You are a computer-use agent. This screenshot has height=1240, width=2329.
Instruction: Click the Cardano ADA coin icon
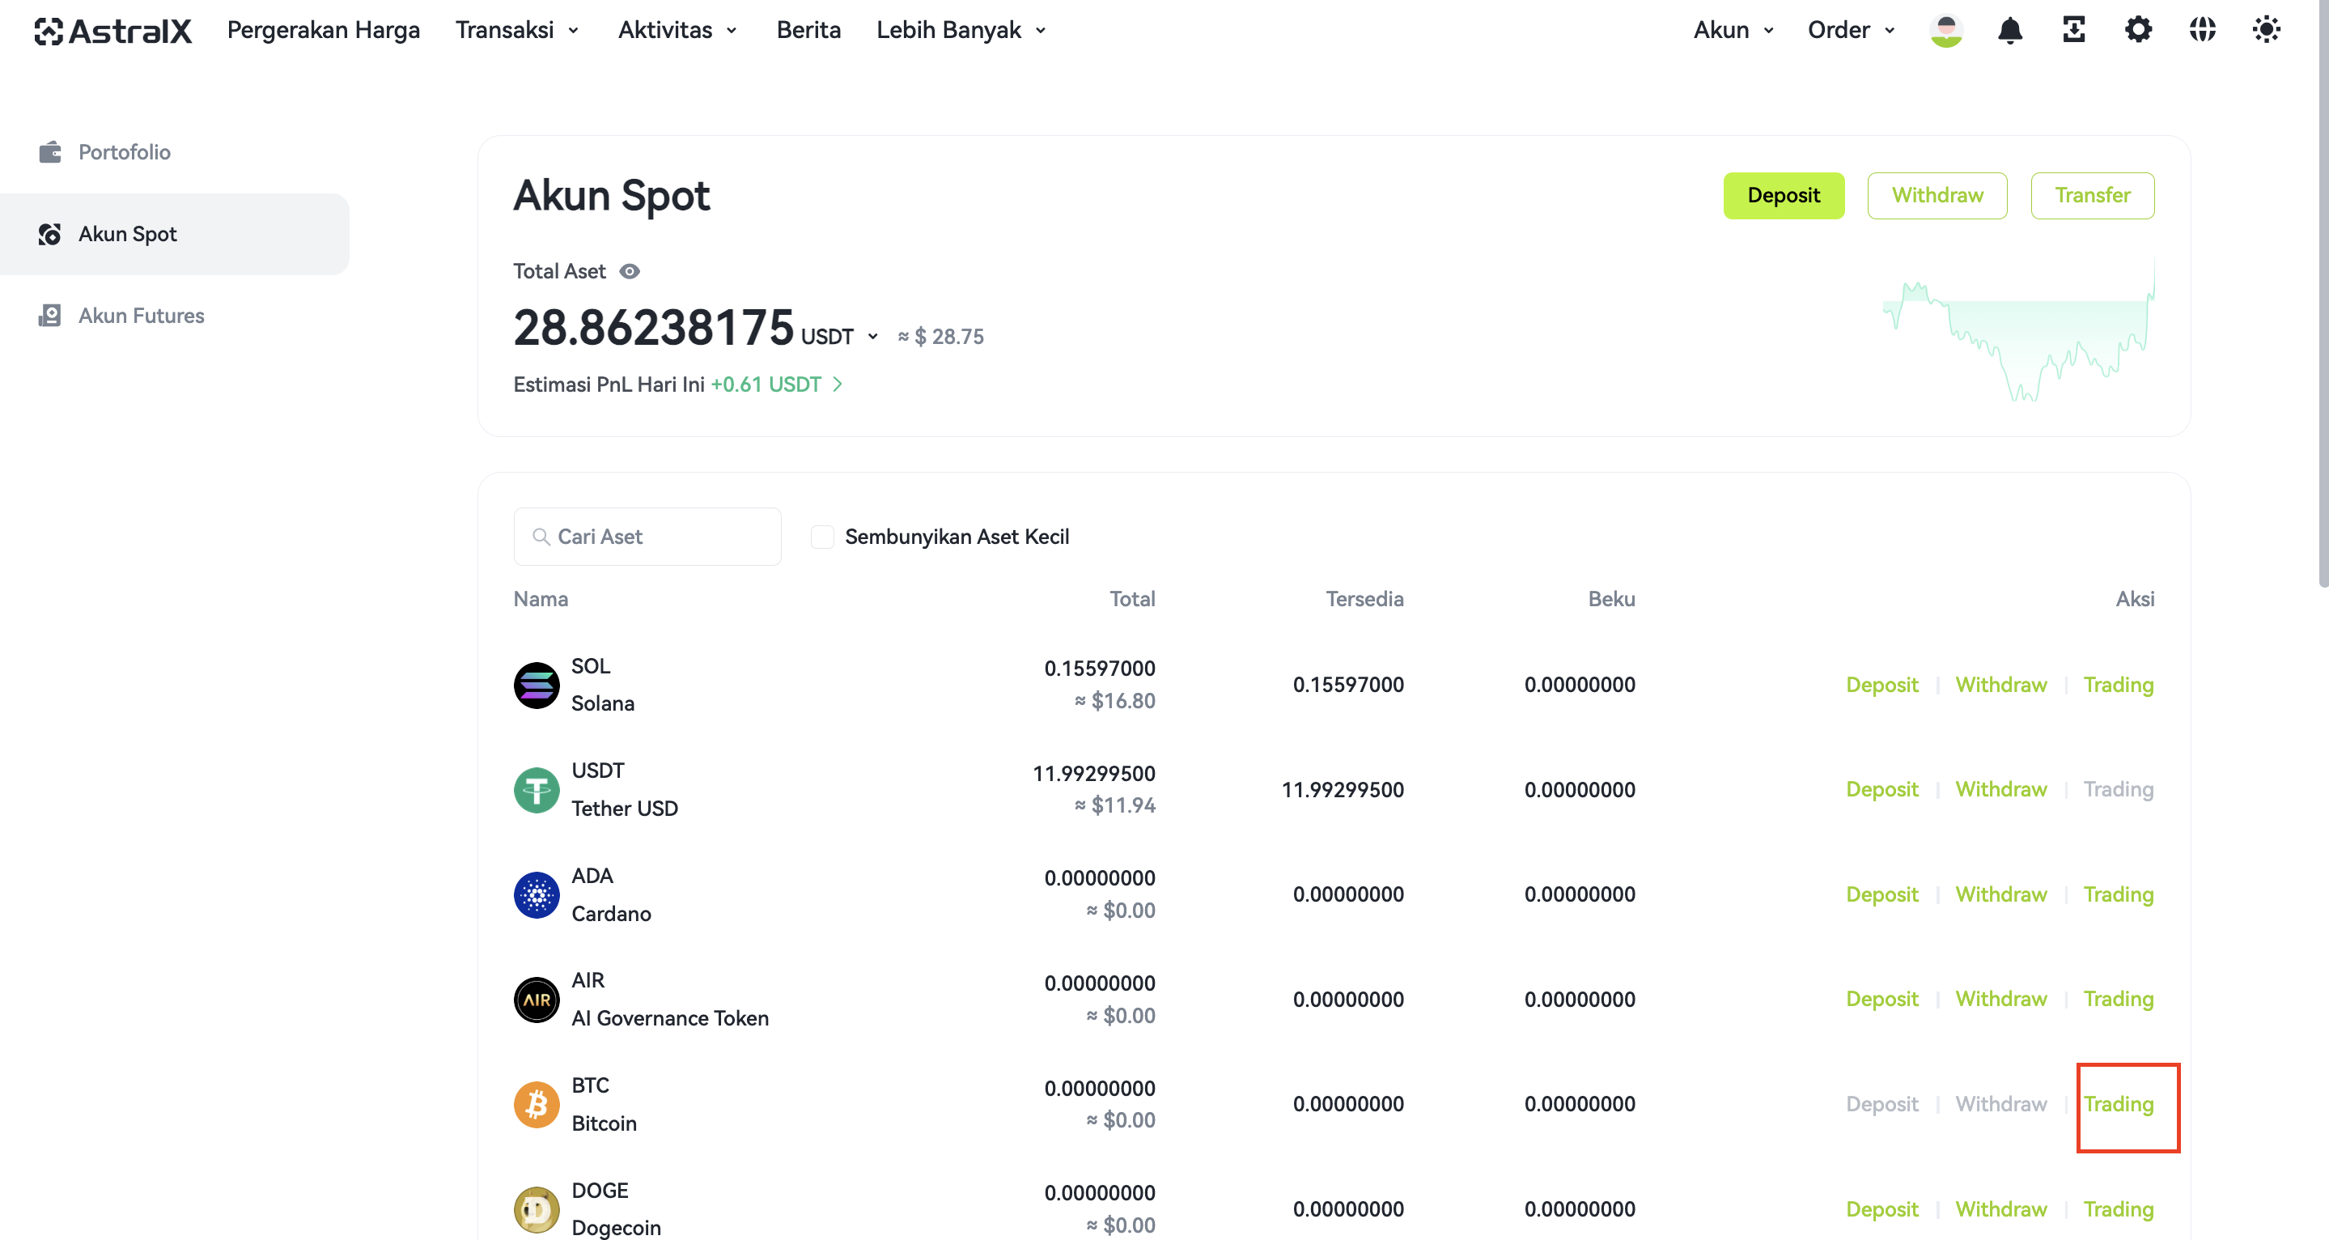point(537,894)
